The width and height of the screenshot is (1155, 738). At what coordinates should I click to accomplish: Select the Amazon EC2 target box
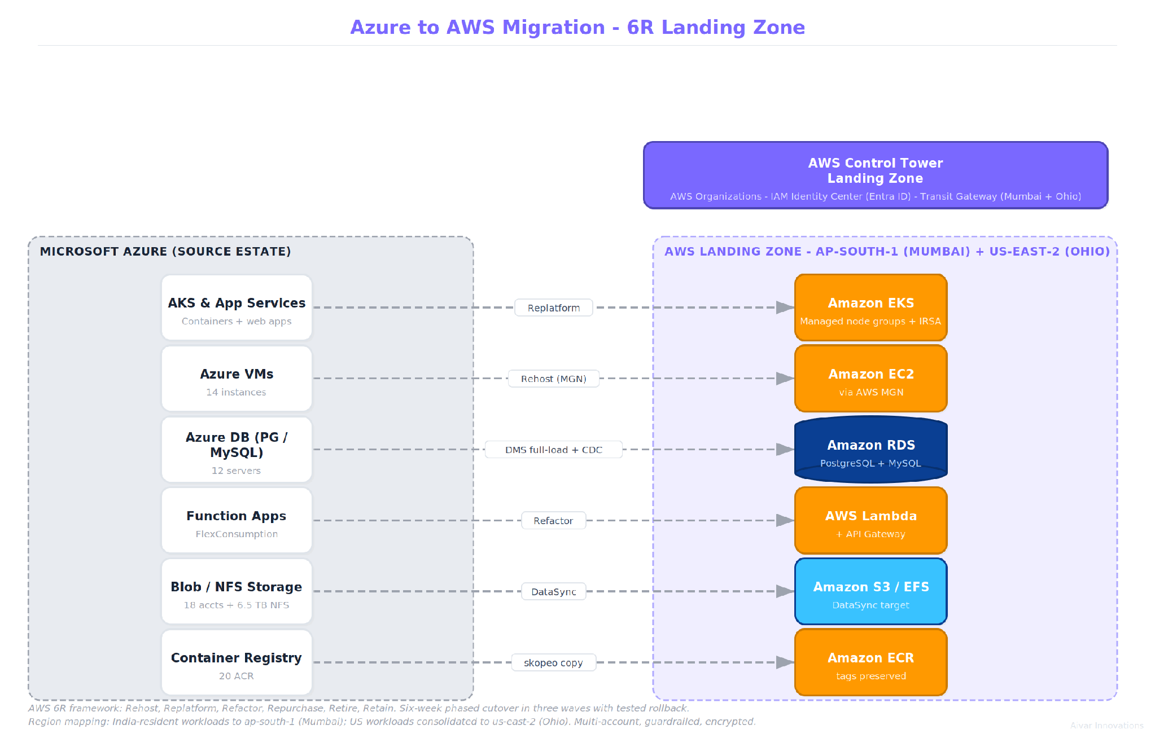coord(871,379)
